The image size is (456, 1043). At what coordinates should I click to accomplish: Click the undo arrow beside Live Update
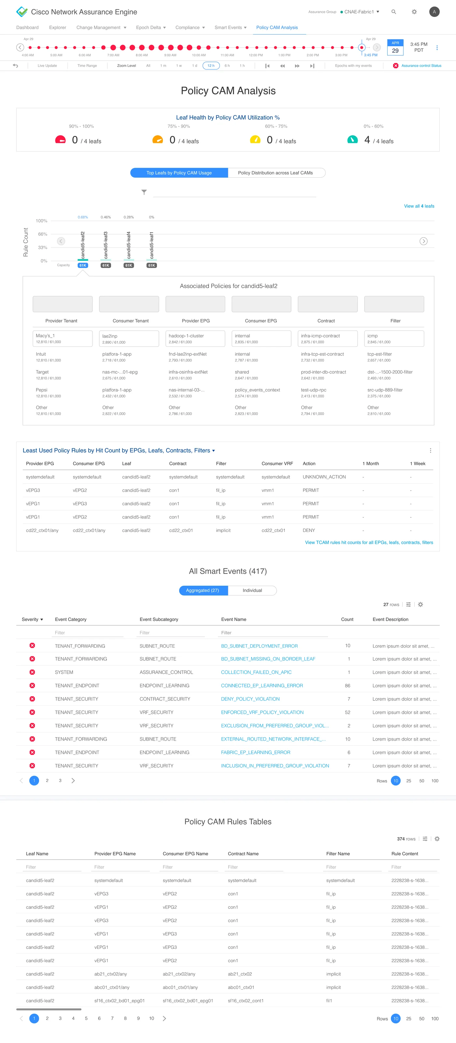(15, 66)
